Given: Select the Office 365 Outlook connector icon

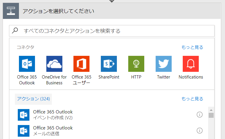Looking at the screenshot, I should click(x=27, y=64).
